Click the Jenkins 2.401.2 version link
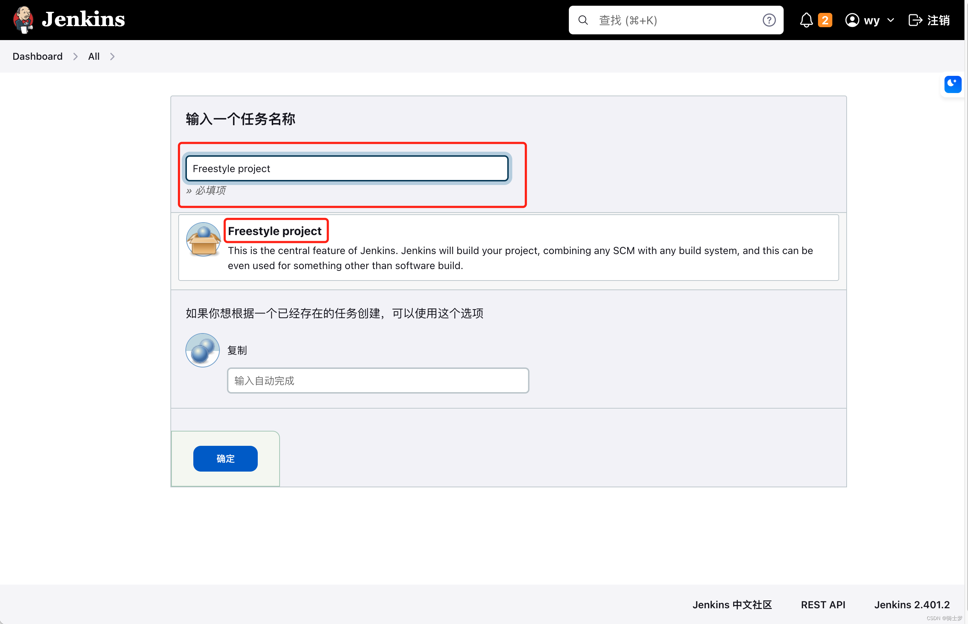 coord(912,605)
